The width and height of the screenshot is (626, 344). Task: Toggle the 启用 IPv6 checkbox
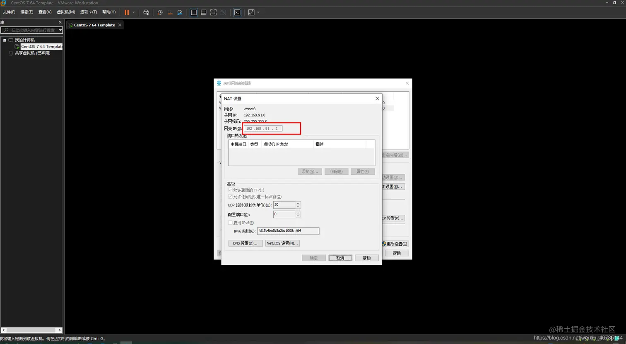pos(231,223)
